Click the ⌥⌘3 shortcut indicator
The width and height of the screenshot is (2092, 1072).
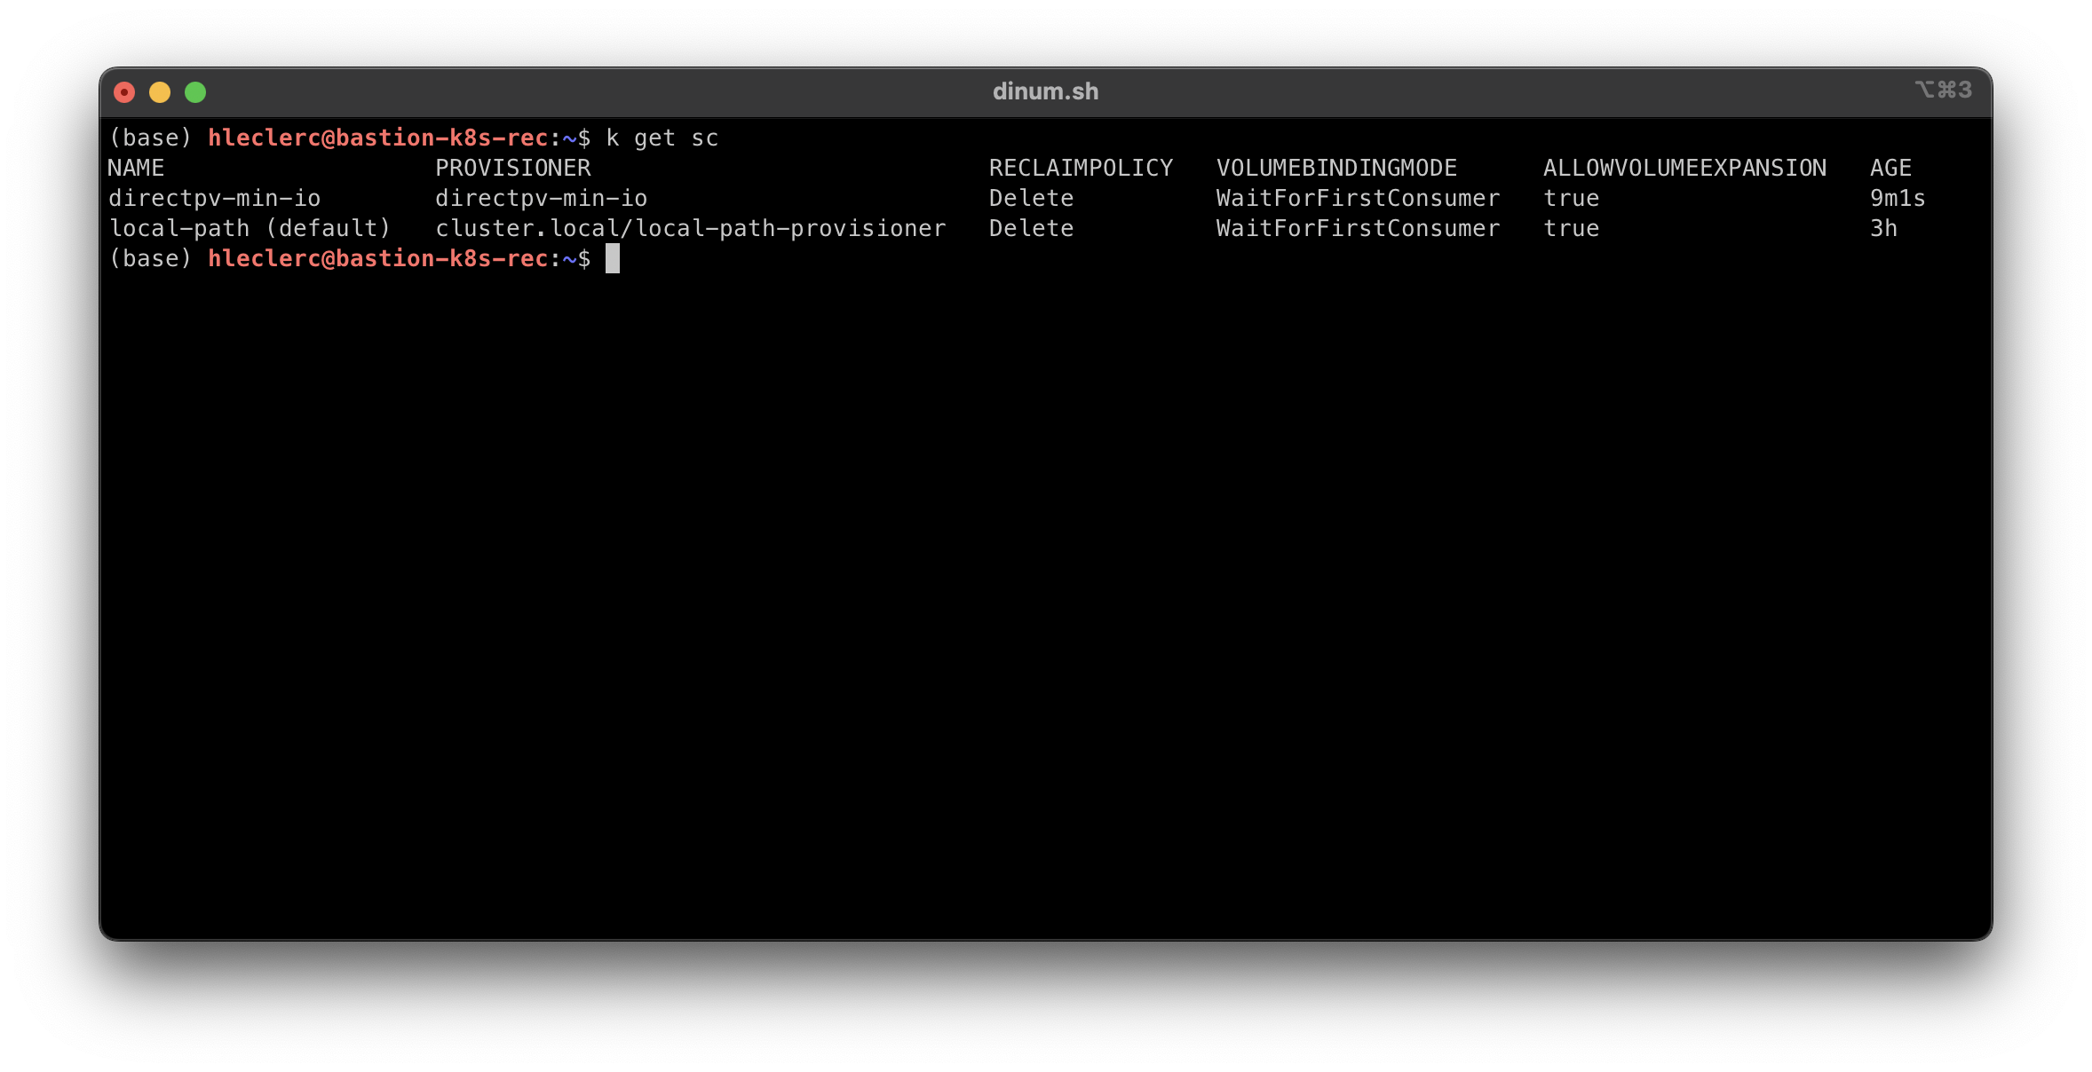point(1943,90)
